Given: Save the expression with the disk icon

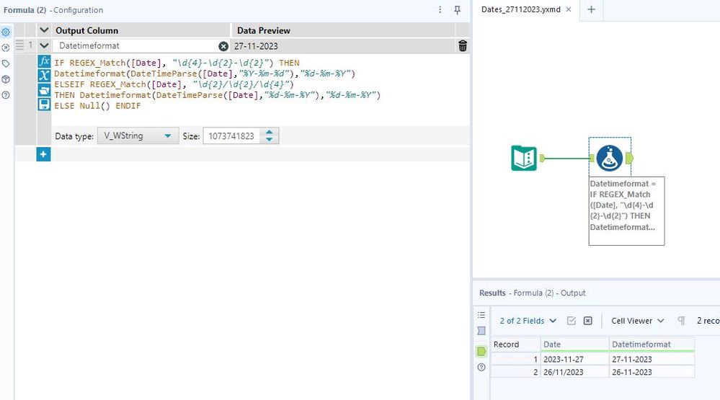Looking at the screenshot, I should (x=44, y=105).
